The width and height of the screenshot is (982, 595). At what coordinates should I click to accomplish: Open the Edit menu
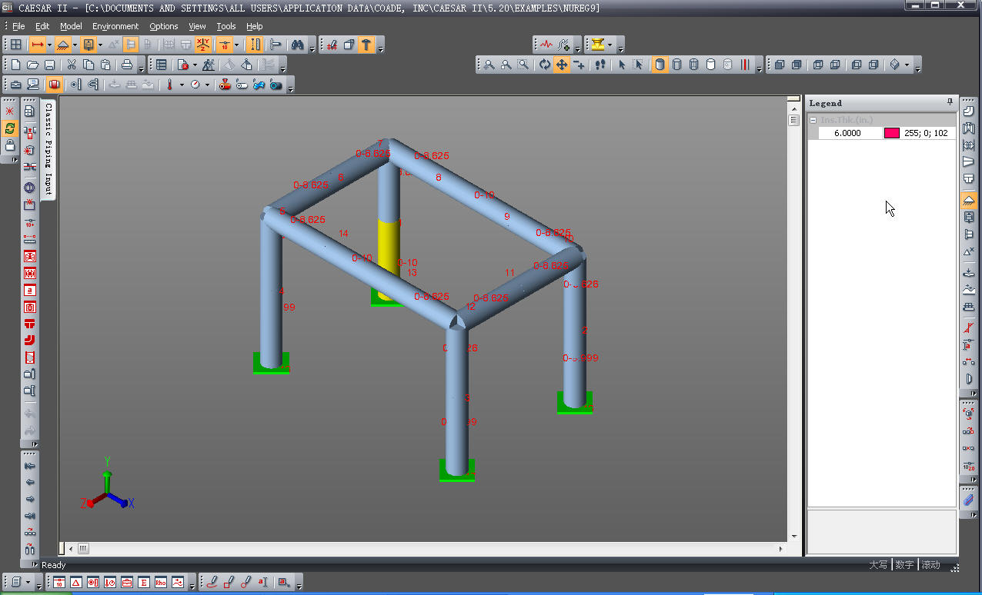click(x=42, y=26)
